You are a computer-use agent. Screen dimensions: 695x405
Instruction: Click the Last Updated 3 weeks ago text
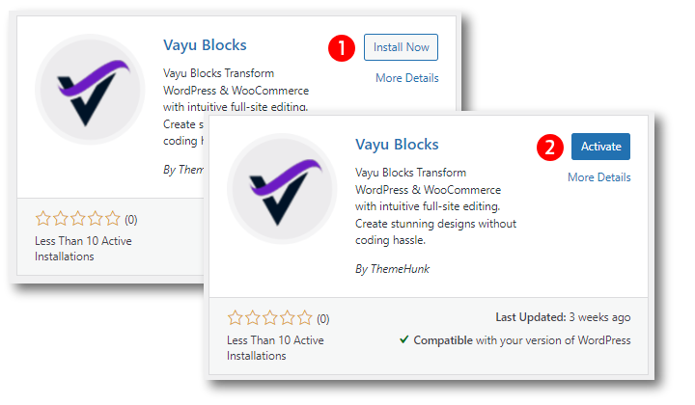click(x=563, y=317)
